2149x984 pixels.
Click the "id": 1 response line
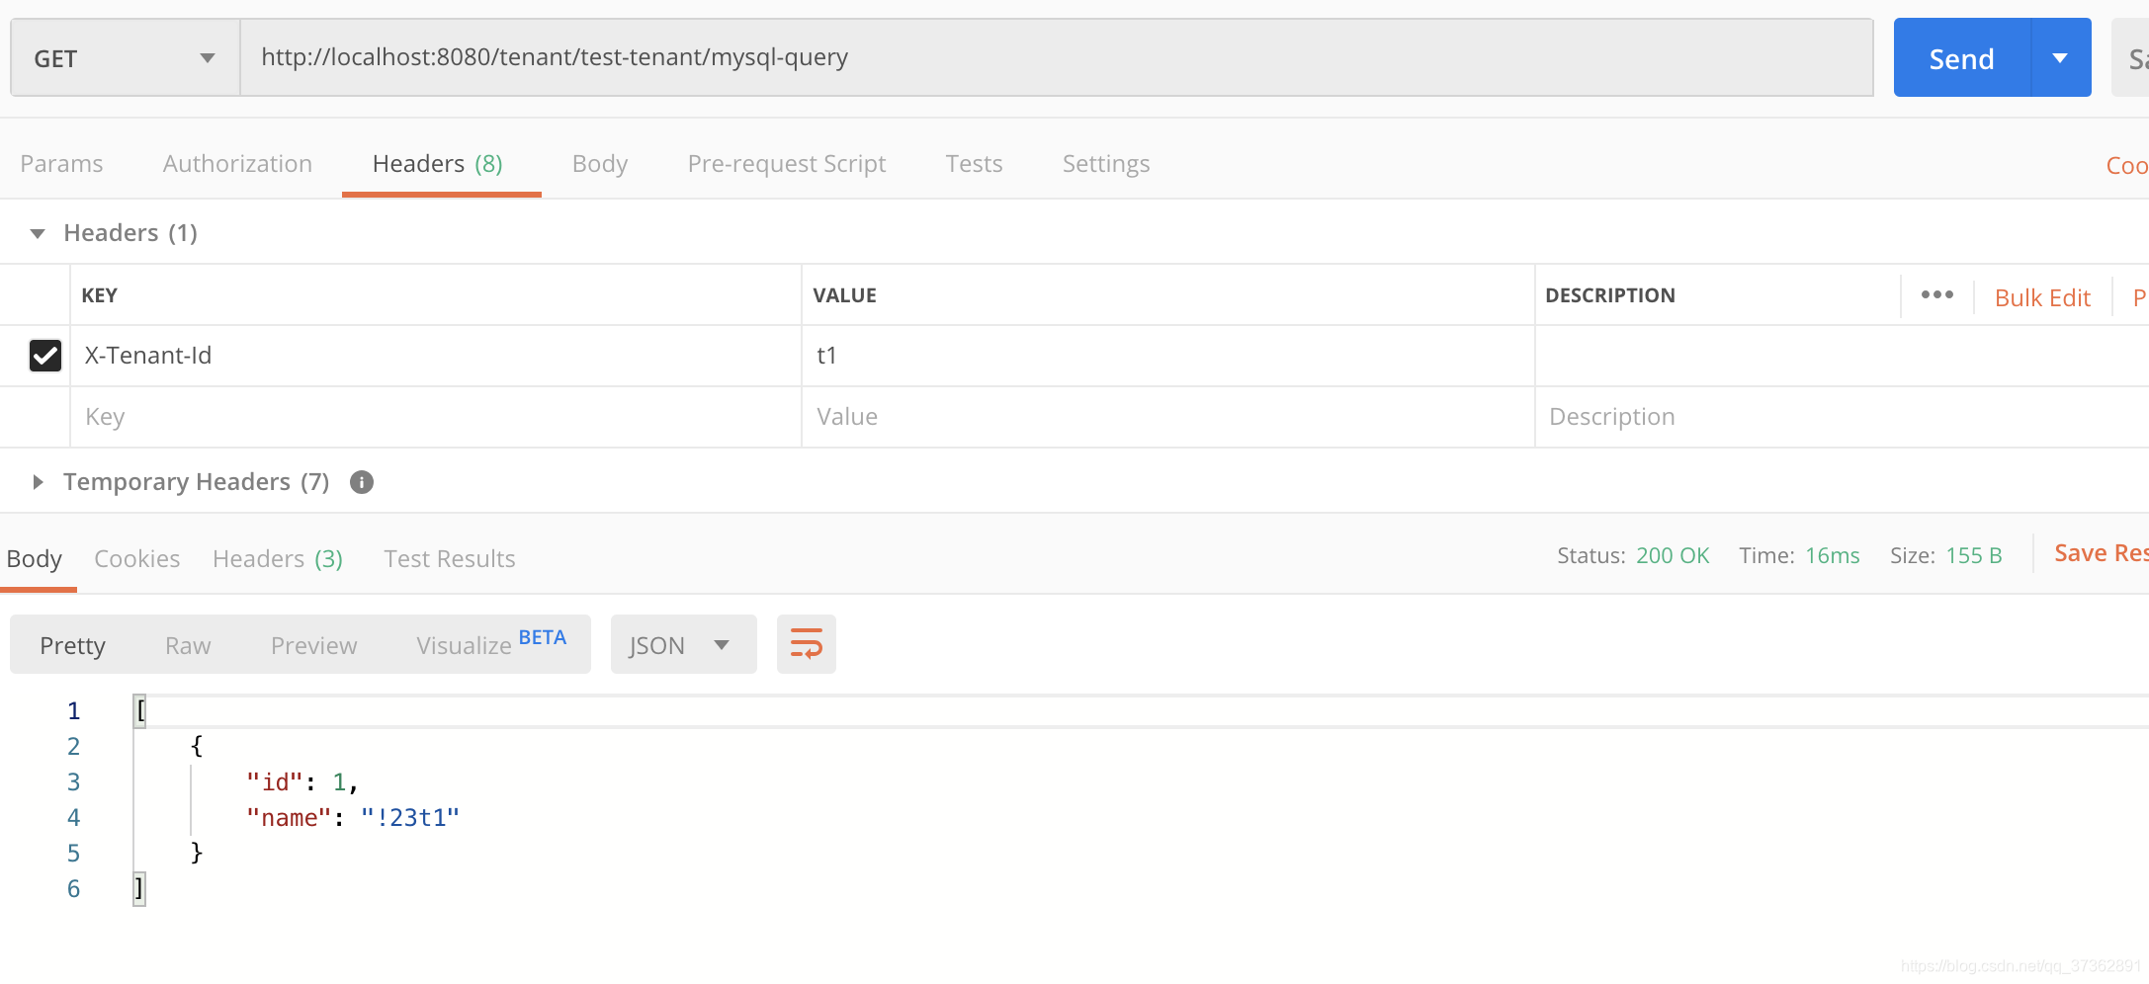(301, 782)
